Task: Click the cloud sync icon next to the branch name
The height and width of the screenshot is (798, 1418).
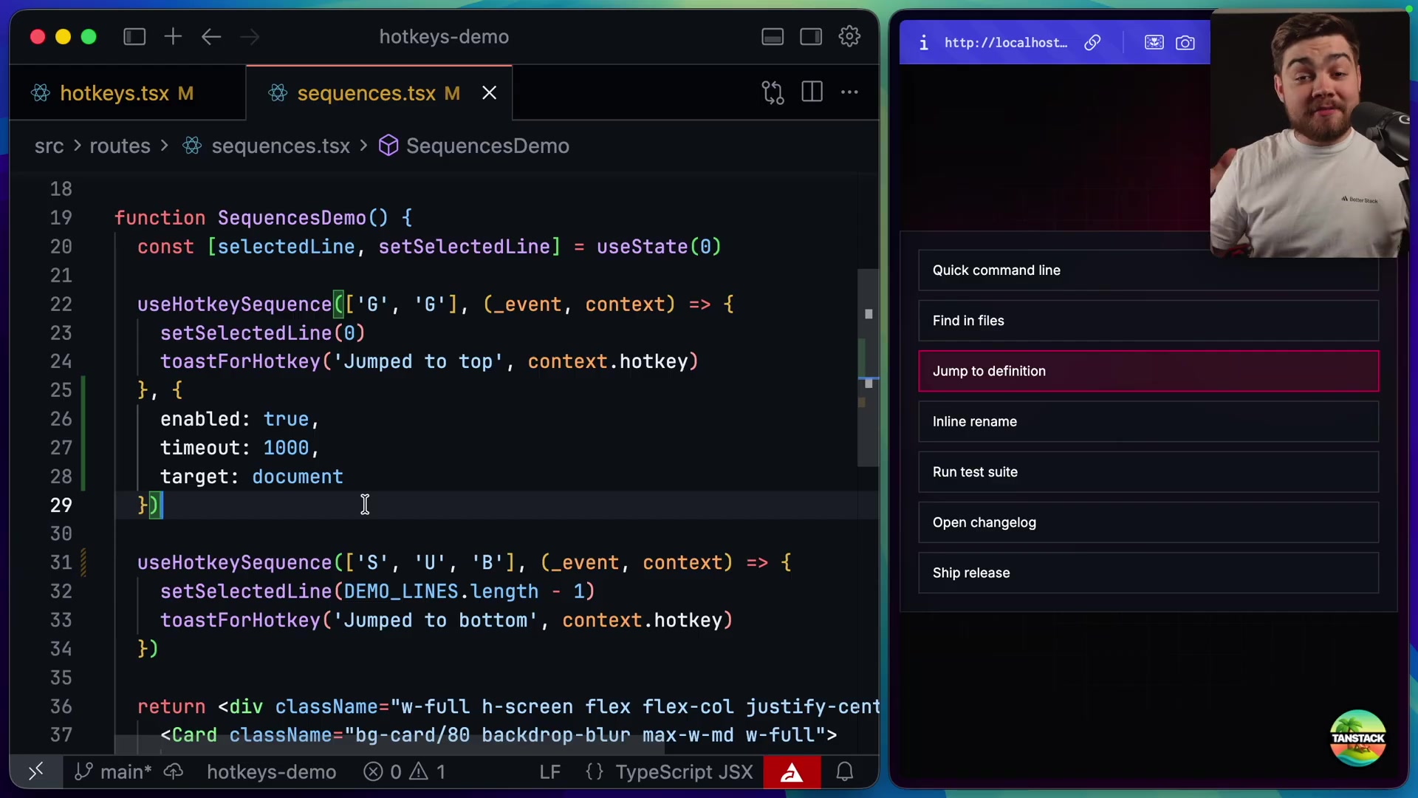Action: 173,772
